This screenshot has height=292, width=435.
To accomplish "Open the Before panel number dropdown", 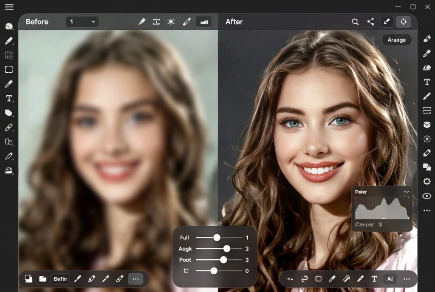I will coord(82,22).
